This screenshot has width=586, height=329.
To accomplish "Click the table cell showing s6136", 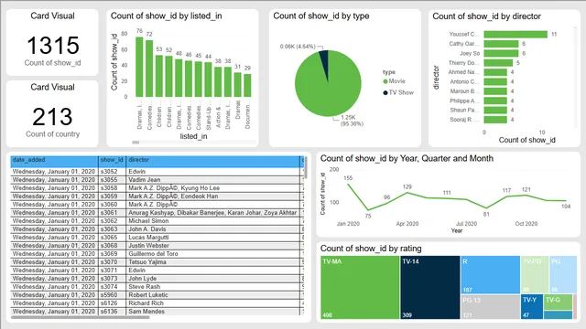I will (112, 312).
